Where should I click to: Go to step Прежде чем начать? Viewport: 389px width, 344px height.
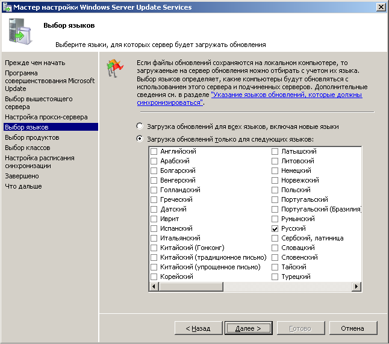(35, 63)
